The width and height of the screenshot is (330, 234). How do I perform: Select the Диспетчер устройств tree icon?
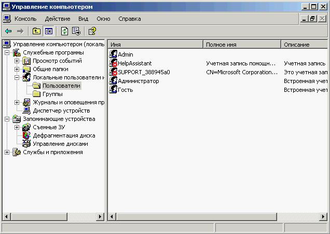(x=26, y=111)
